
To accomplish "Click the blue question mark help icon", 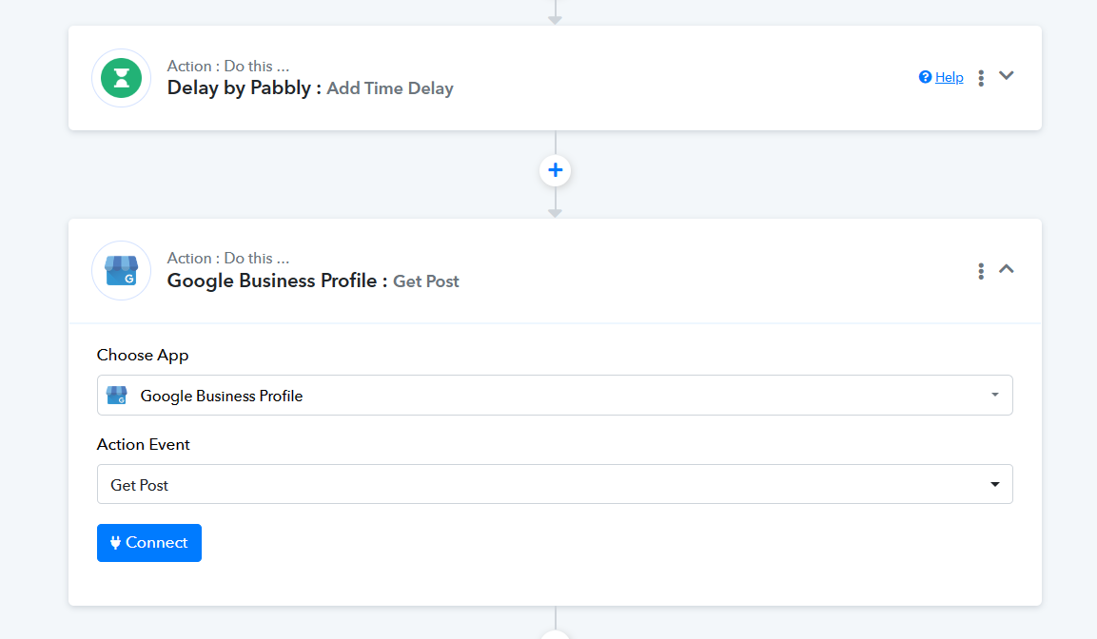I will [925, 77].
